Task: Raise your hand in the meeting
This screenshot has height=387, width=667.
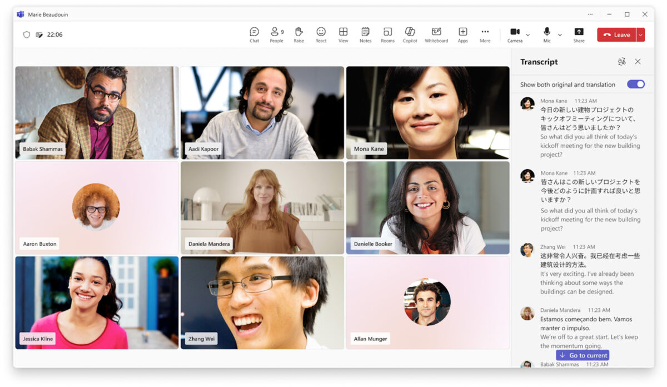Action: (298, 34)
